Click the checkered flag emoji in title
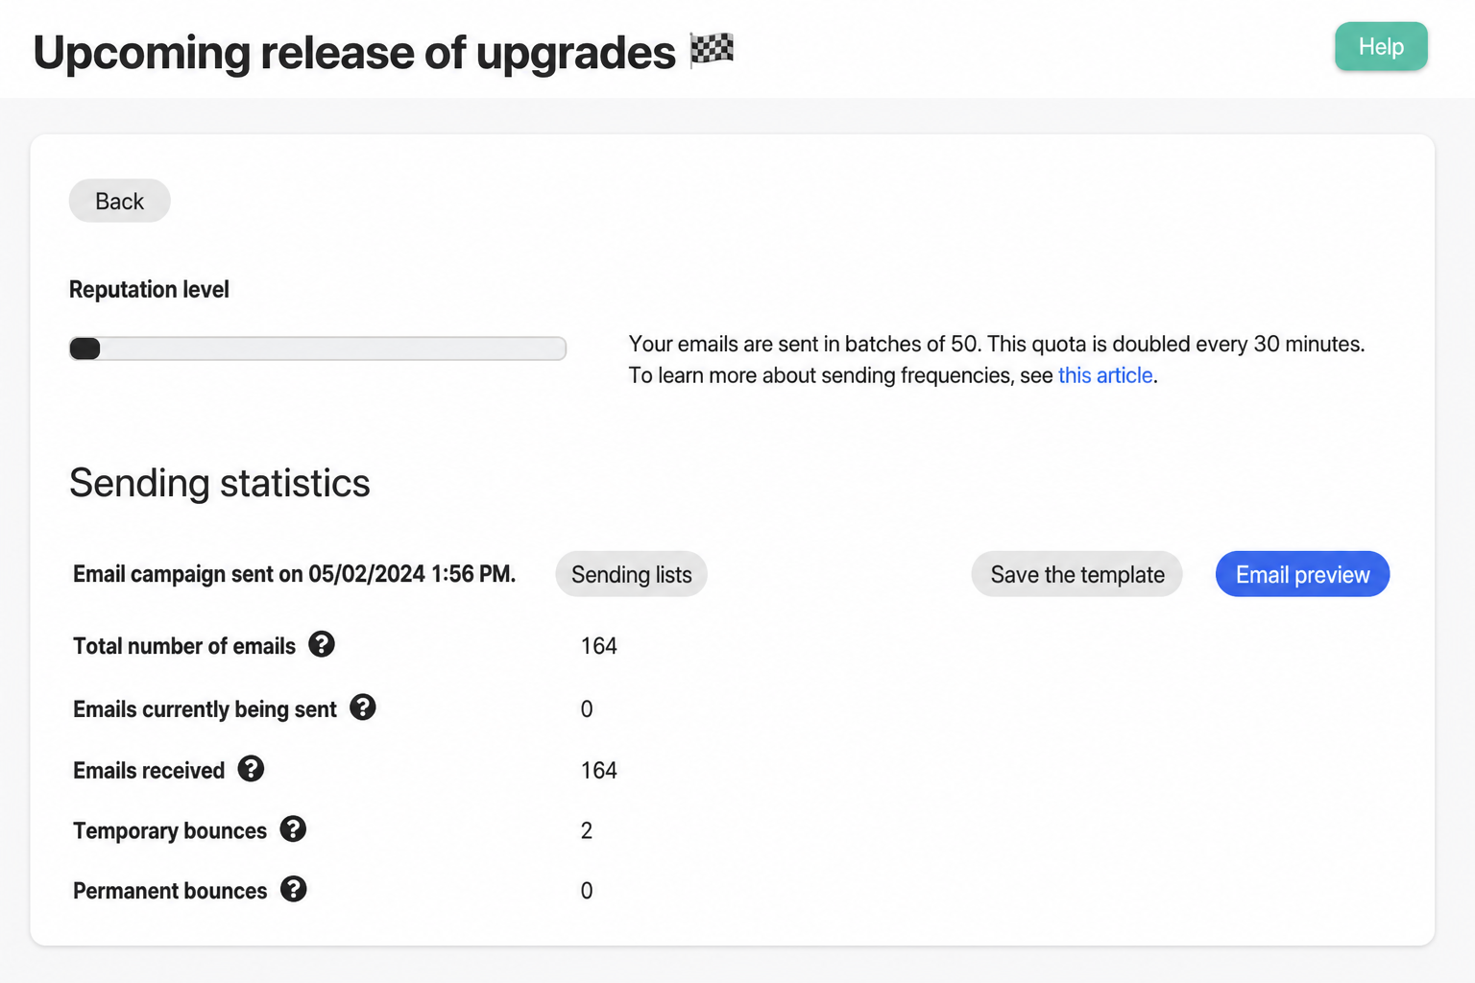Screen dimensions: 1475x983 712,50
